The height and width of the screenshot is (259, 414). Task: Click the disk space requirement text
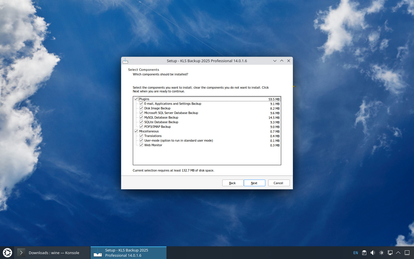(173, 170)
